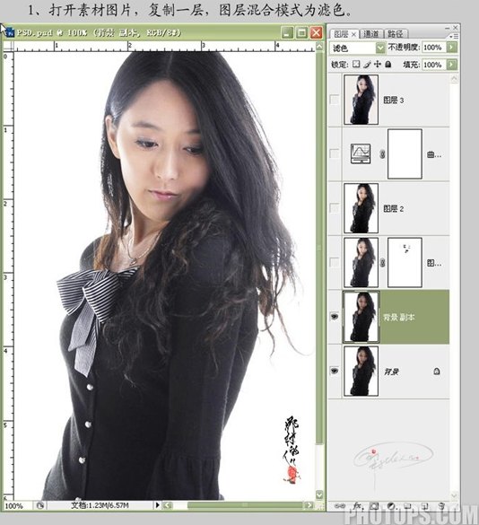Delete layer with the trash icon
The image size is (479, 525).
441,506
